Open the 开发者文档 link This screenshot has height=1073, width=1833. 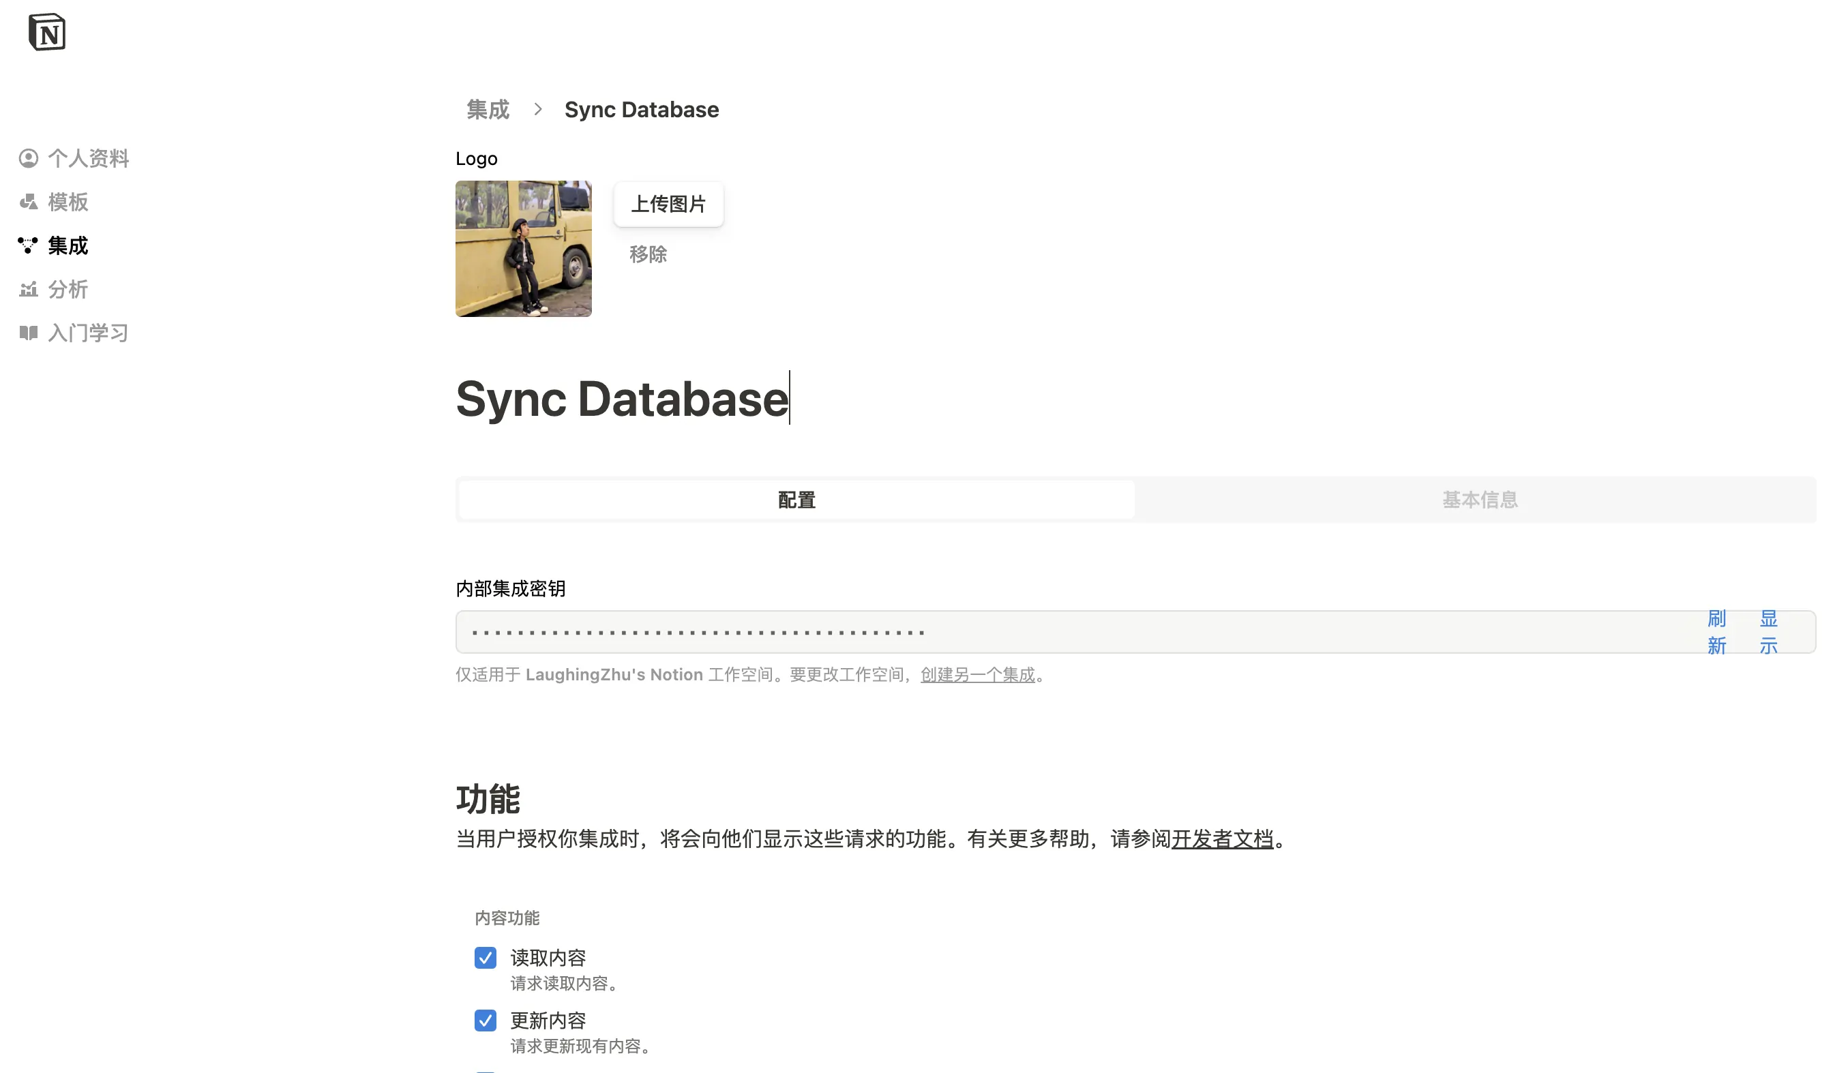(1222, 839)
